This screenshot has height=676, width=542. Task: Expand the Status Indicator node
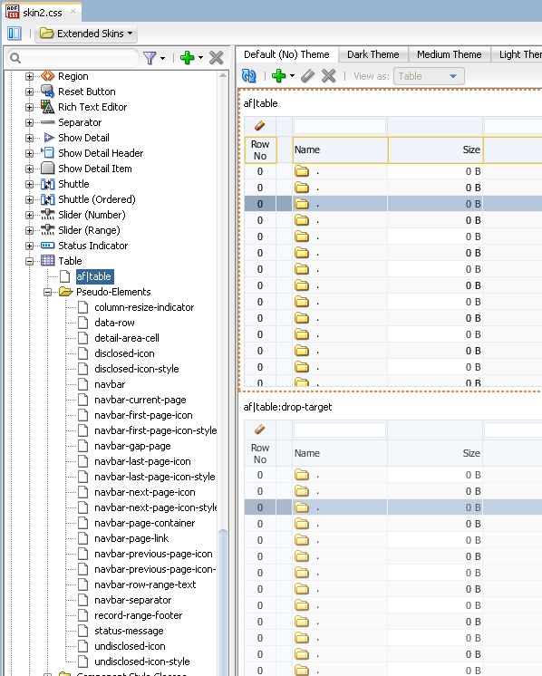coord(29,246)
